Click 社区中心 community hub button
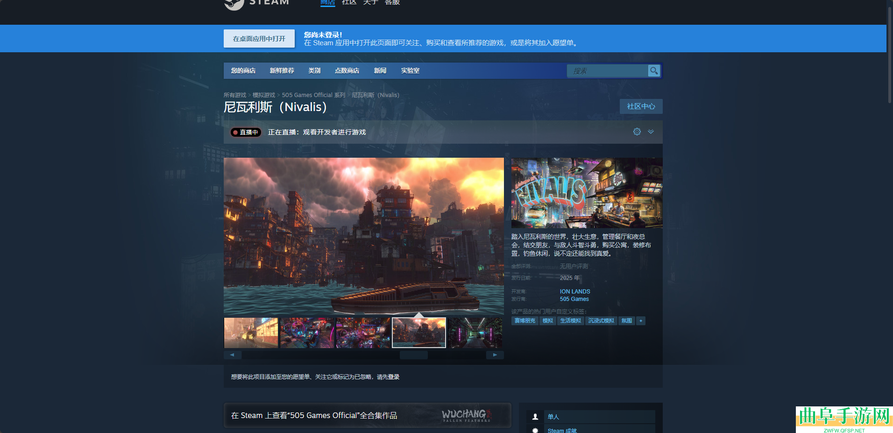Viewport: 893px width, 433px height. 641,106
